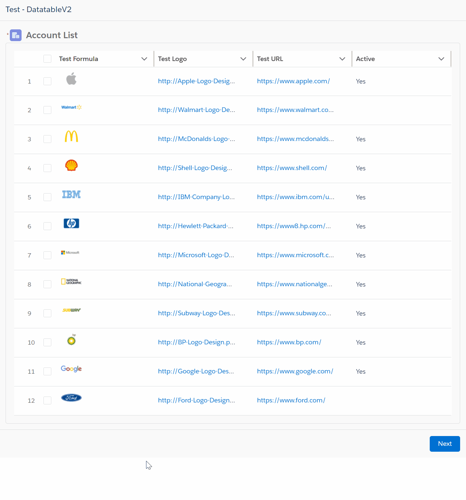Open the Hewlett-Packard logo link
Viewport: 466px width, 500px height.
[196, 226]
